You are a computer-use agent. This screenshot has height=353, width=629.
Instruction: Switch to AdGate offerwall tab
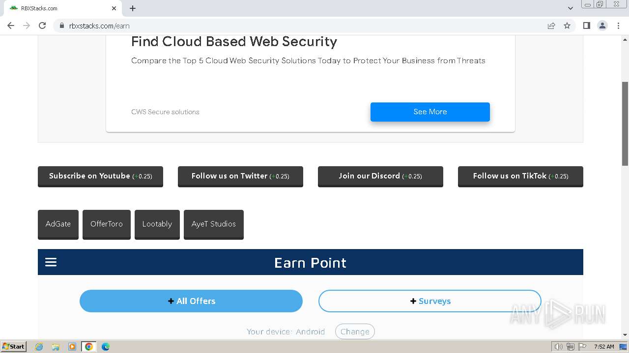pos(58,224)
